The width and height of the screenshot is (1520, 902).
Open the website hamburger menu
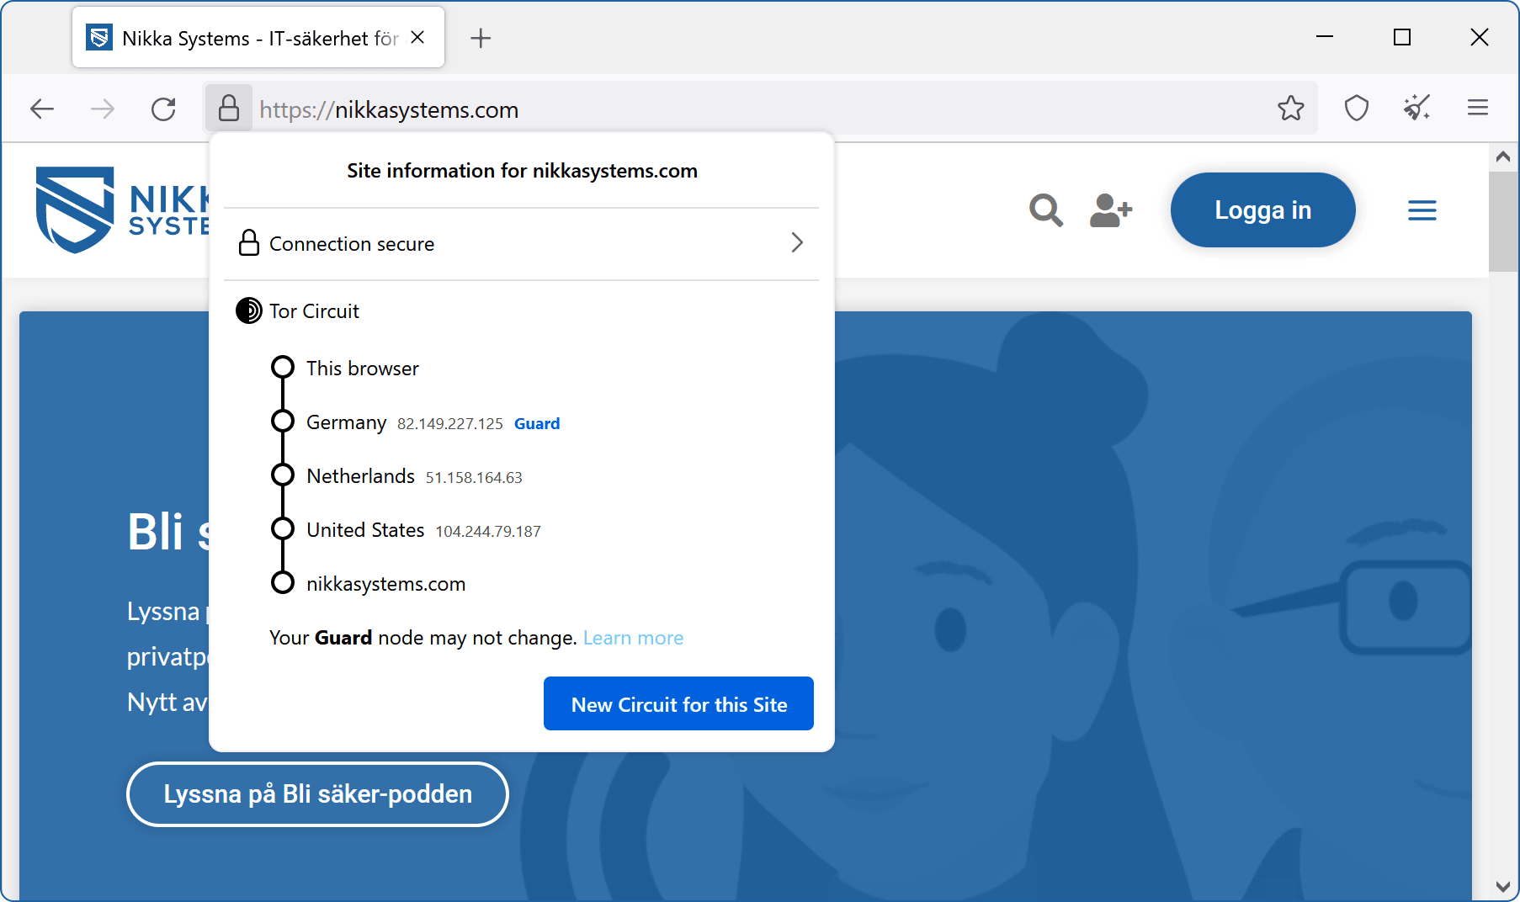point(1422,210)
